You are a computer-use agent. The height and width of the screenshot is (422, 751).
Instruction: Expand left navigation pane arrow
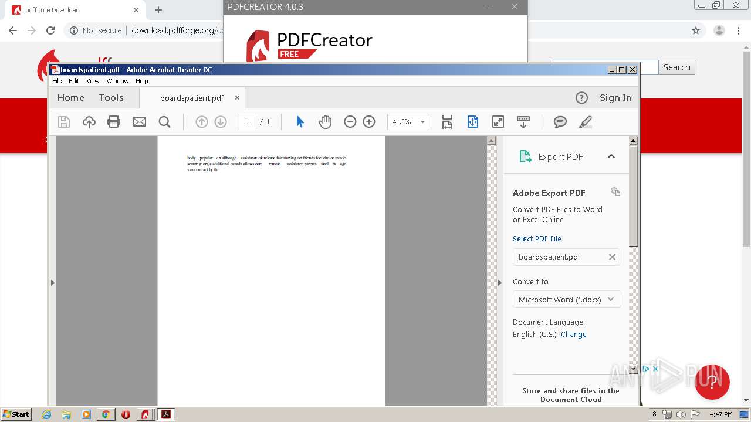[x=52, y=283]
